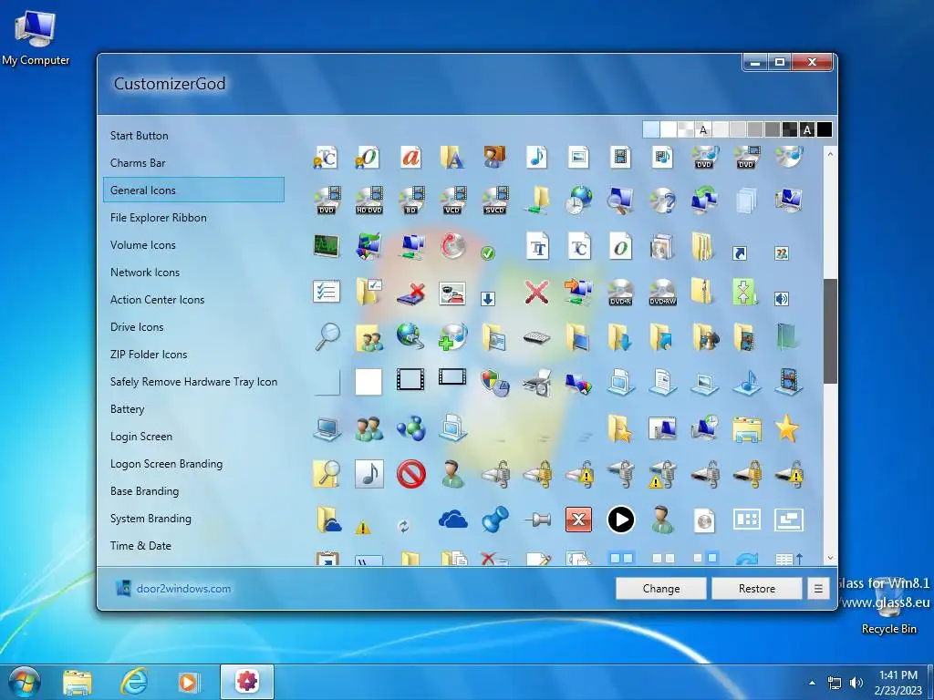Pick the BD disc icon
Image resolution: width=934 pixels, height=700 pixels.
(x=411, y=200)
